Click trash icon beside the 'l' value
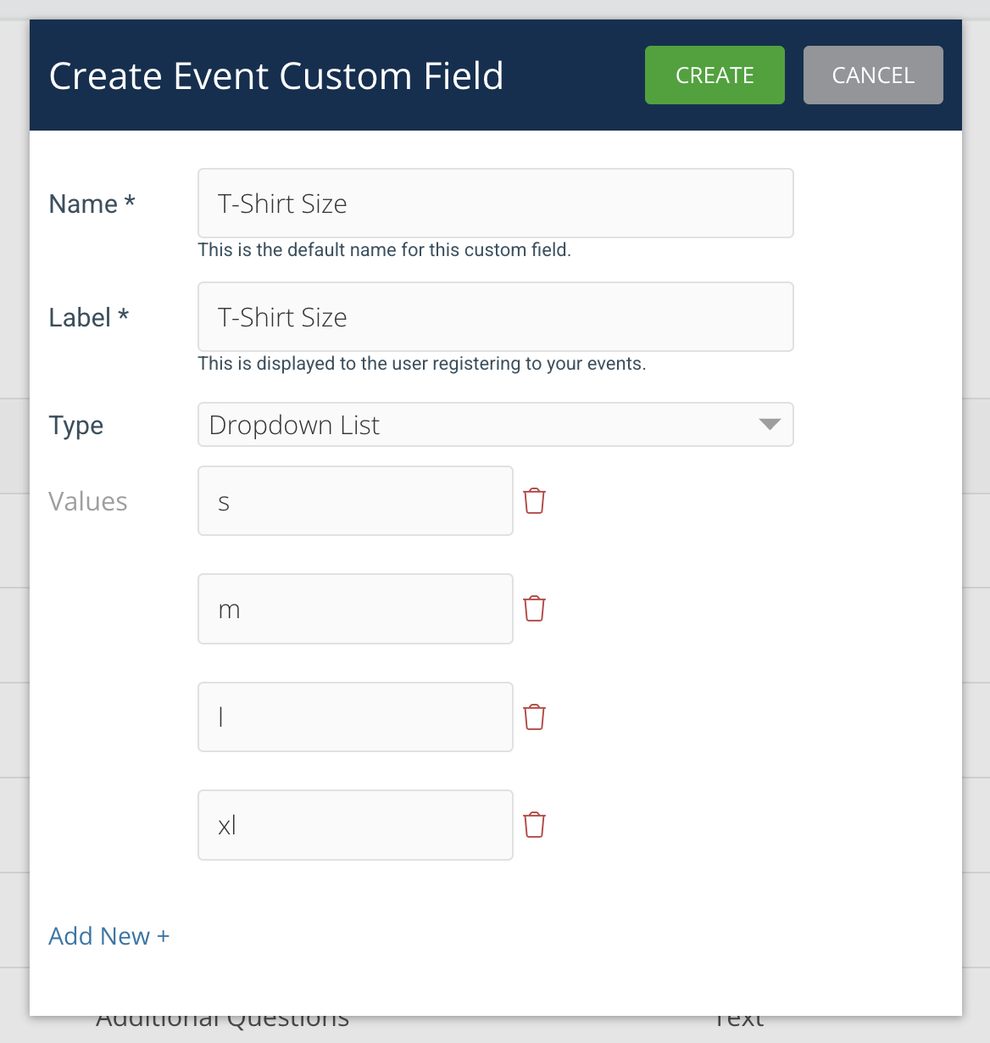 tap(534, 717)
